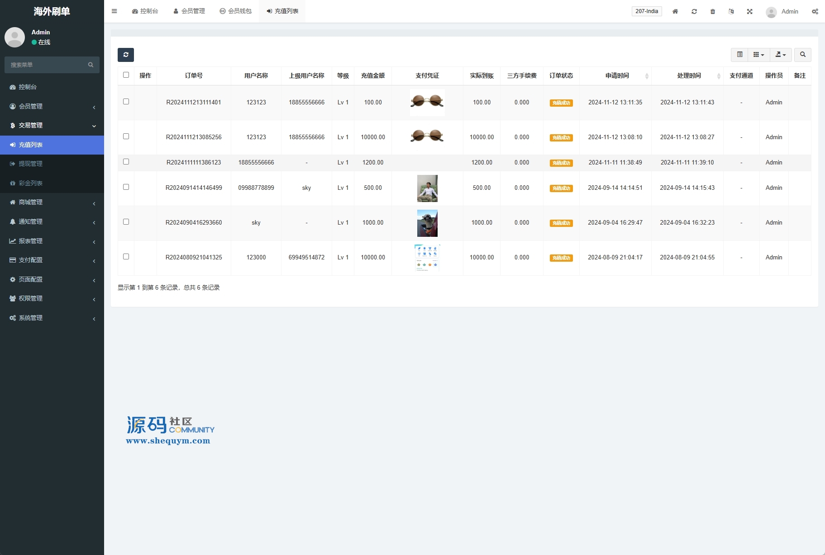Switch to the 会员钱包 tab
The width and height of the screenshot is (825, 555).
(235, 11)
